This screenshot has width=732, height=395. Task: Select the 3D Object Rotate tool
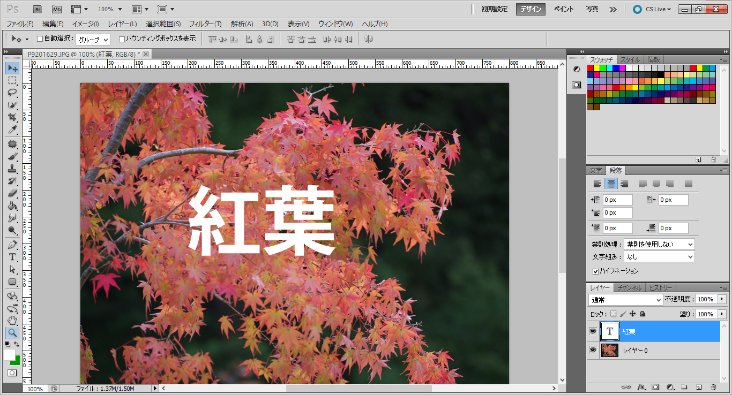pyautogui.click(x=12, y=296)
